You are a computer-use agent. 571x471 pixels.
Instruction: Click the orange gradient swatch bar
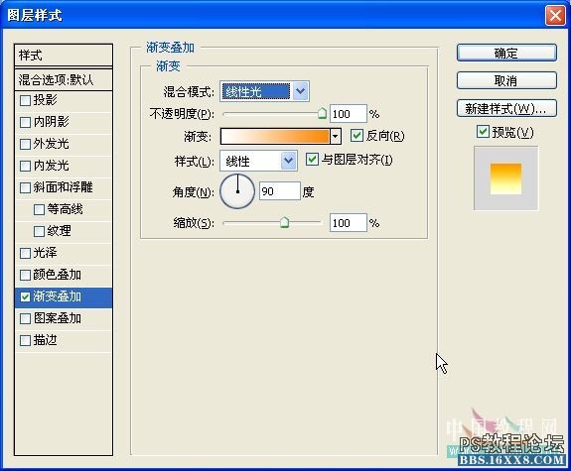click(274, 137)
